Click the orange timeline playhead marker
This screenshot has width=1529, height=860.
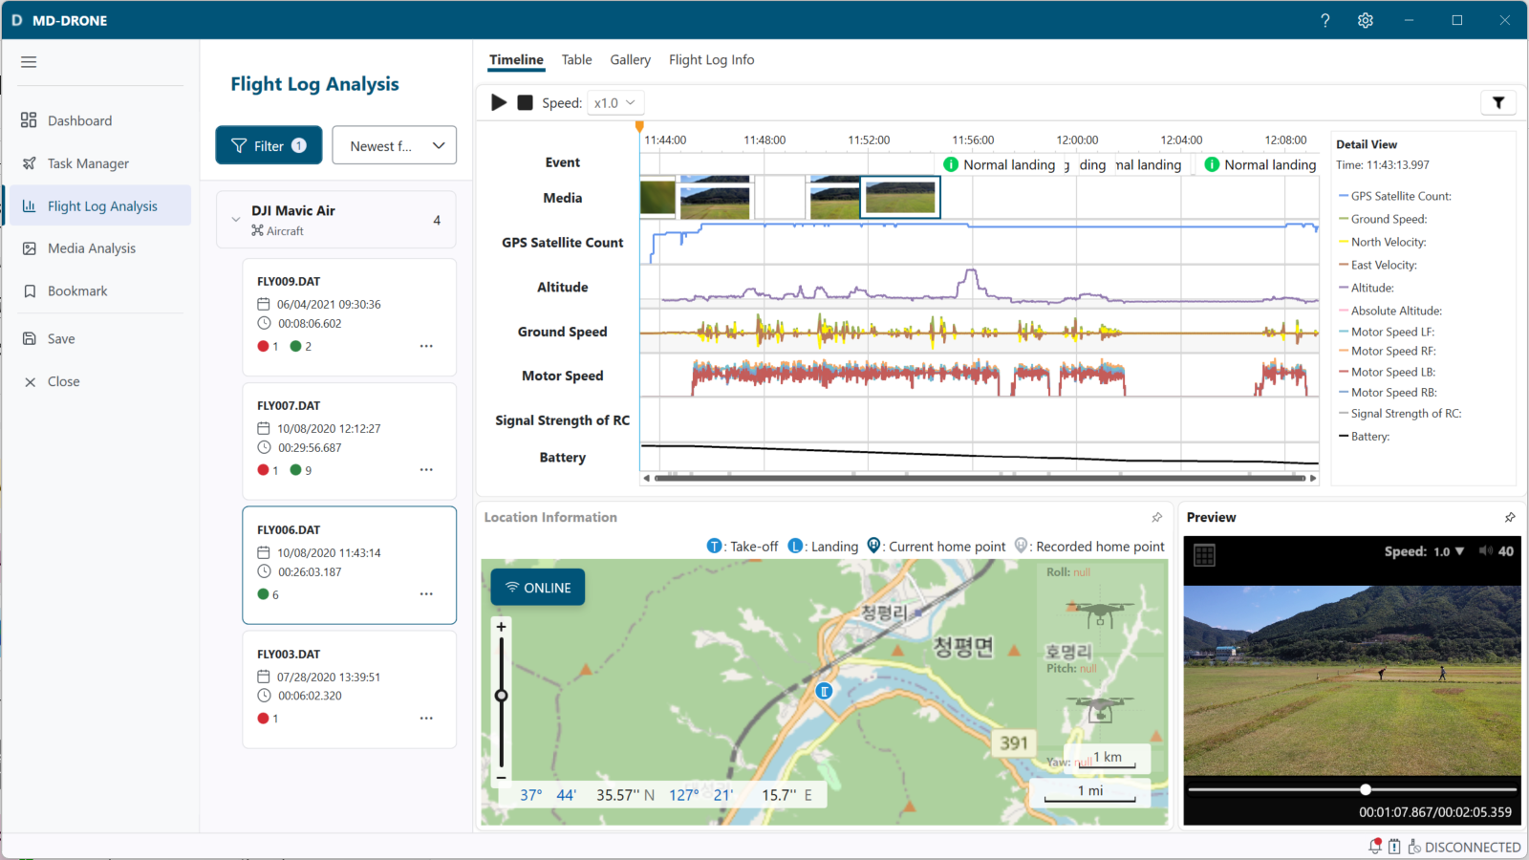click(x=639, y=127)
